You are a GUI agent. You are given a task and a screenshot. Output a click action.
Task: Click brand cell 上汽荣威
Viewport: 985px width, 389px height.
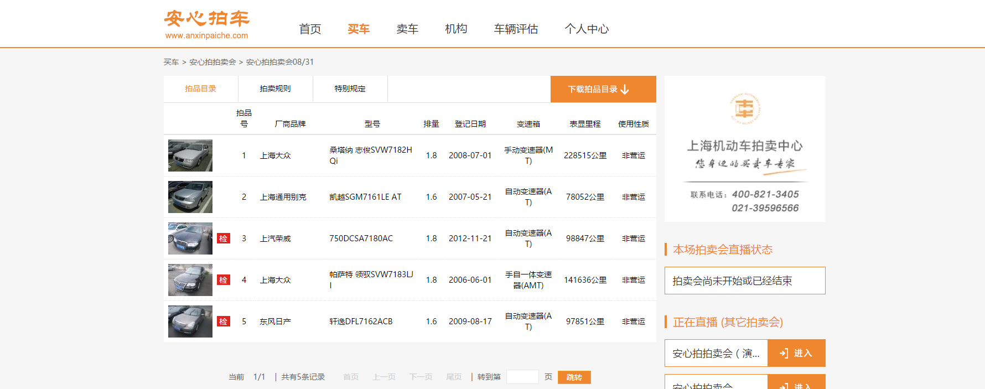275,238
